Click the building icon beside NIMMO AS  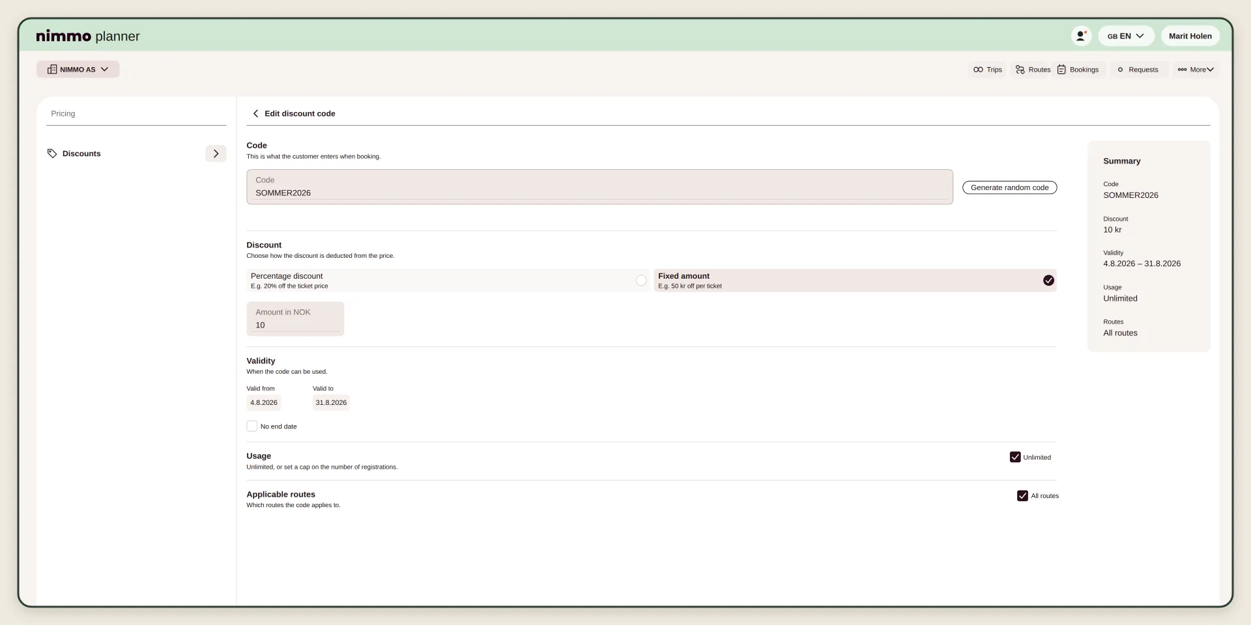52,70
